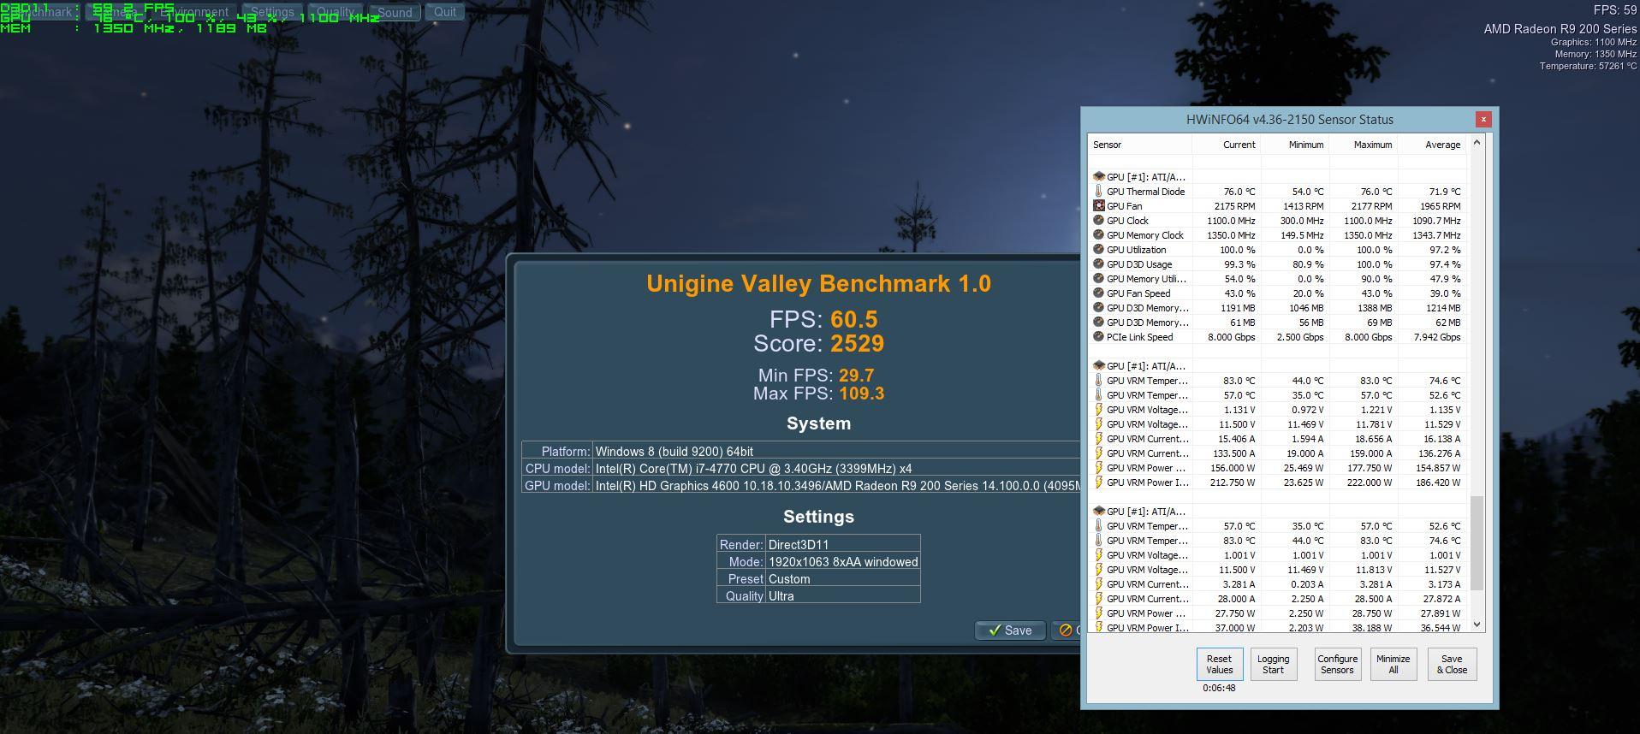Click the Min FPS value 29.7
Screen dimensions: 1640x734
tap(856, 376)
